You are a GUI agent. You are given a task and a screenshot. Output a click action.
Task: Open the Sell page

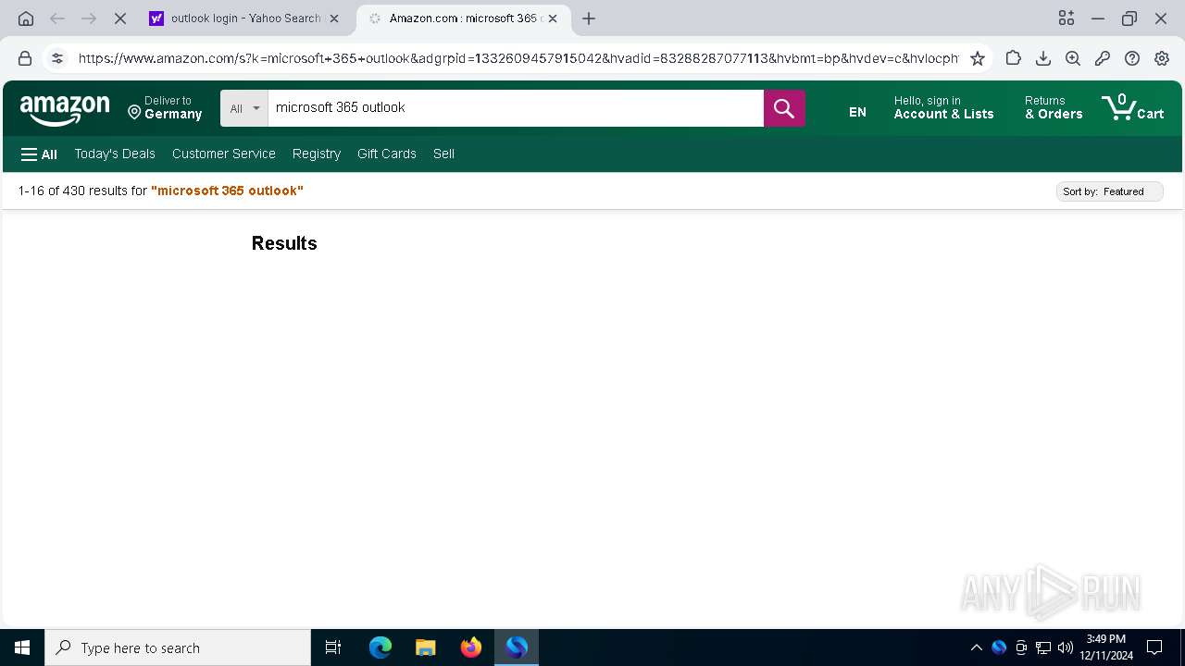click(x=443, y=154)
